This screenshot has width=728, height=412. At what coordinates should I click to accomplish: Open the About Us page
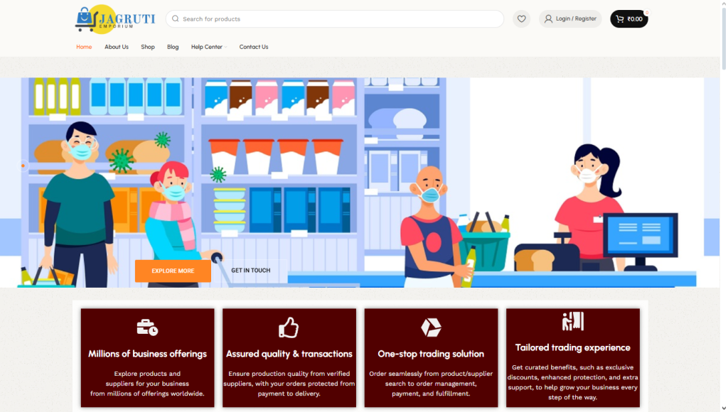(x=117, y=47)
